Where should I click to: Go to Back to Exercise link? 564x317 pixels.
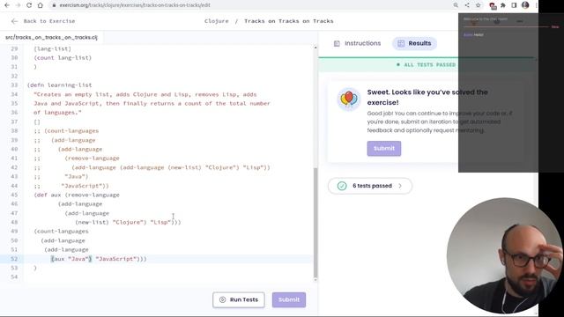49,21
